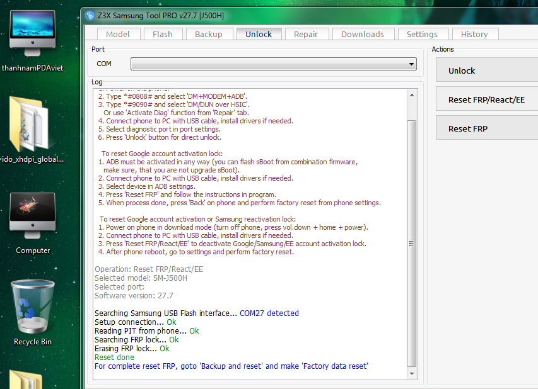Click the 'Selected port:' log line
Viewport: 538px width, 389px height.
[119, 286]
